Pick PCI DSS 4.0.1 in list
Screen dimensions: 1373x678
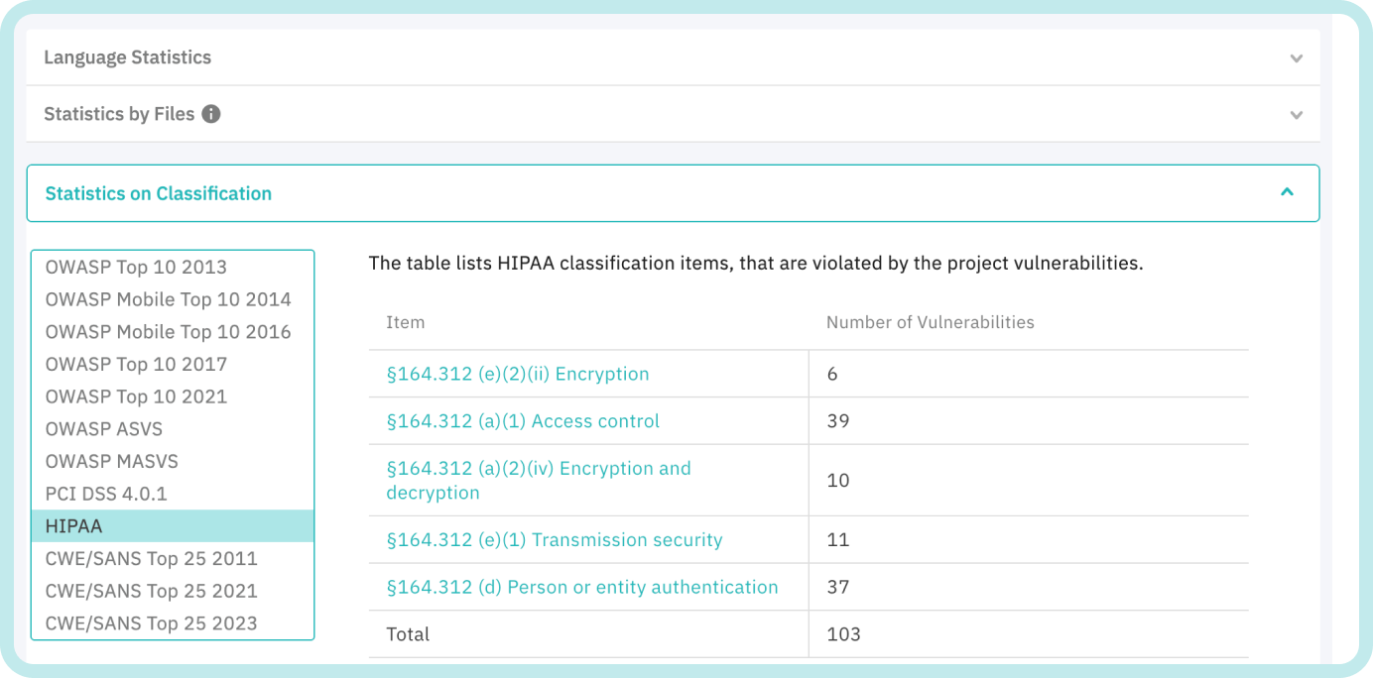pyautogui.click(x=173, y=494)
